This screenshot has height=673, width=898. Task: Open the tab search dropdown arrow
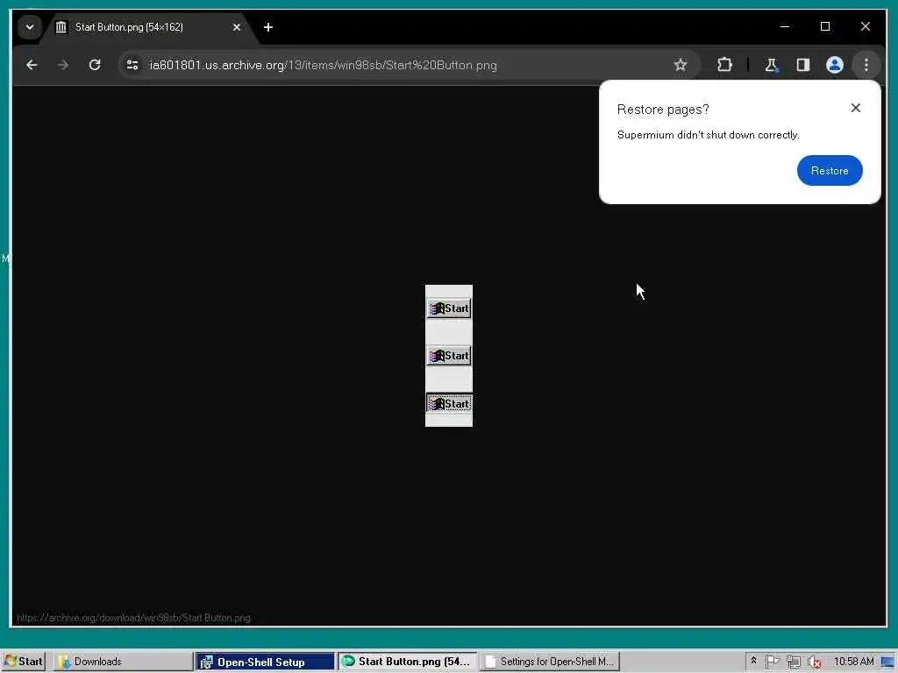pyautogui.click(x=29, y=27)
